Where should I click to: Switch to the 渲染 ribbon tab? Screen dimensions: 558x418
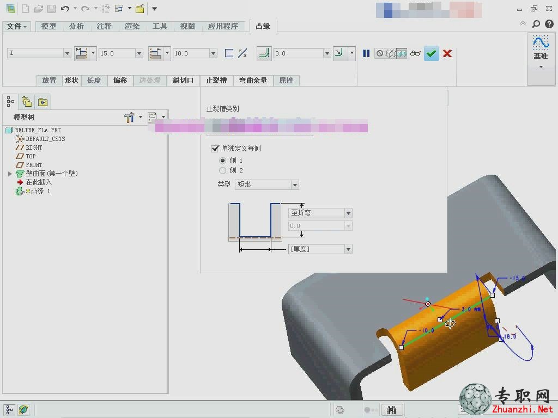(x=132, y=26)
